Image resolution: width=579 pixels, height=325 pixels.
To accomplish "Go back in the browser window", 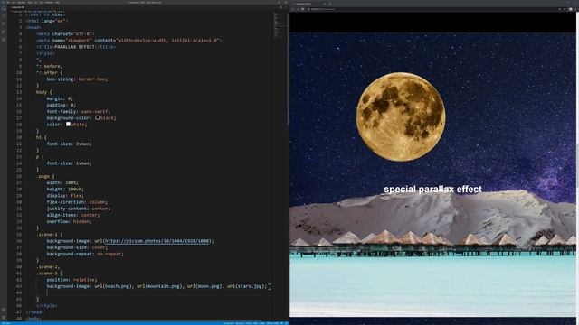I will (x=293, y=9).
